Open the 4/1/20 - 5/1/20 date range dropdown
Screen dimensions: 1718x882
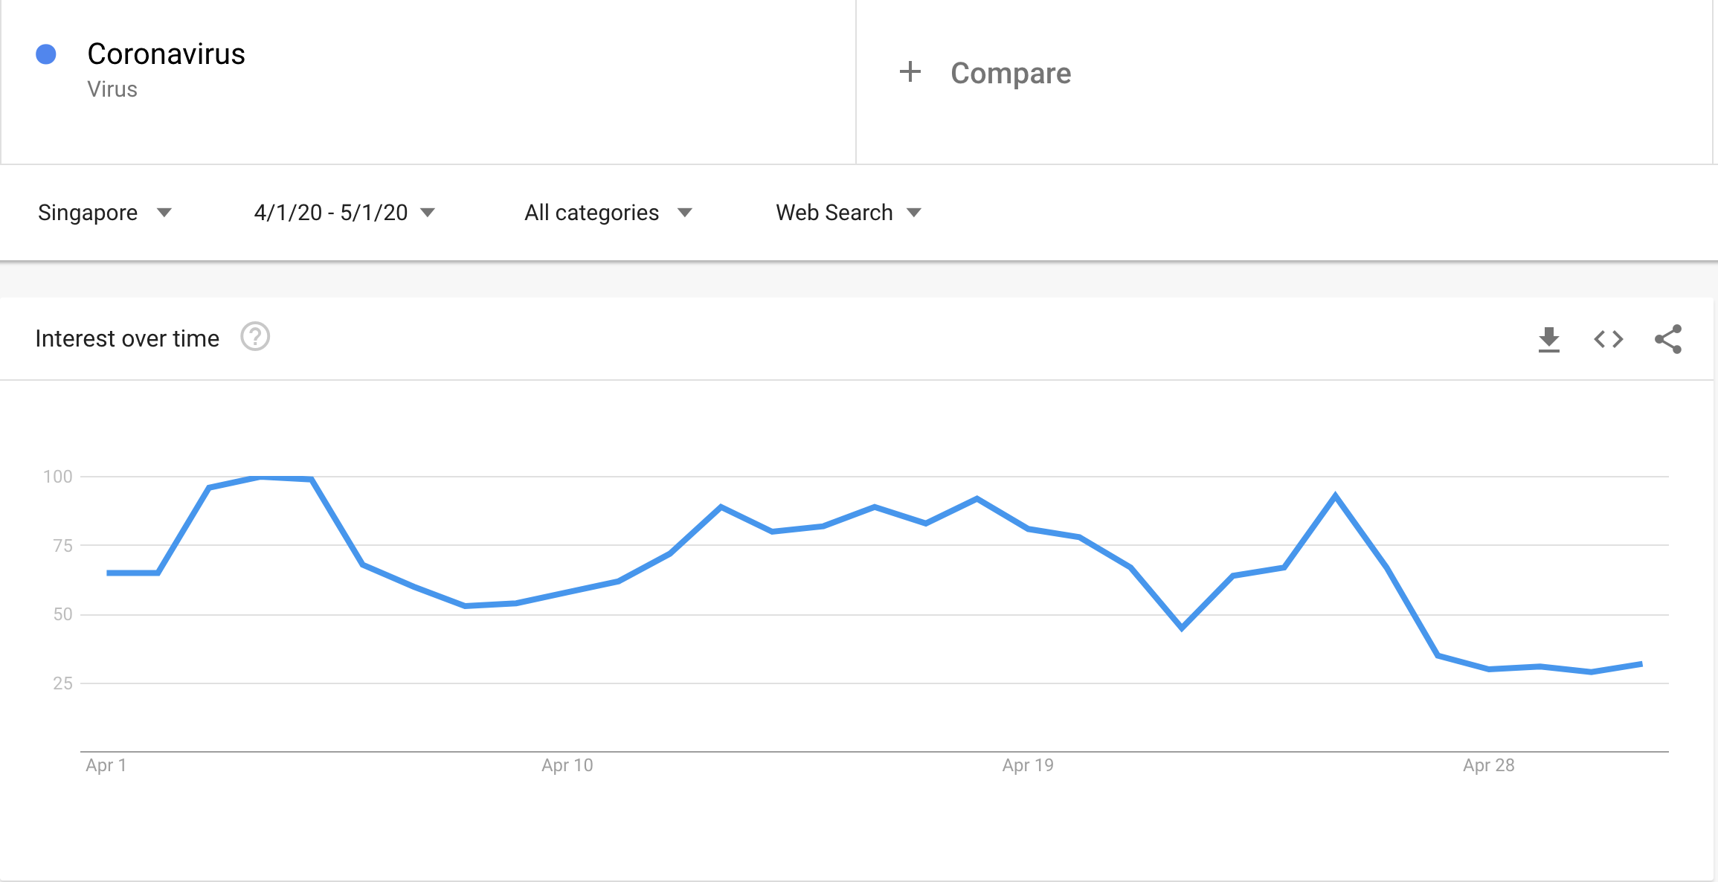(344, 213)
